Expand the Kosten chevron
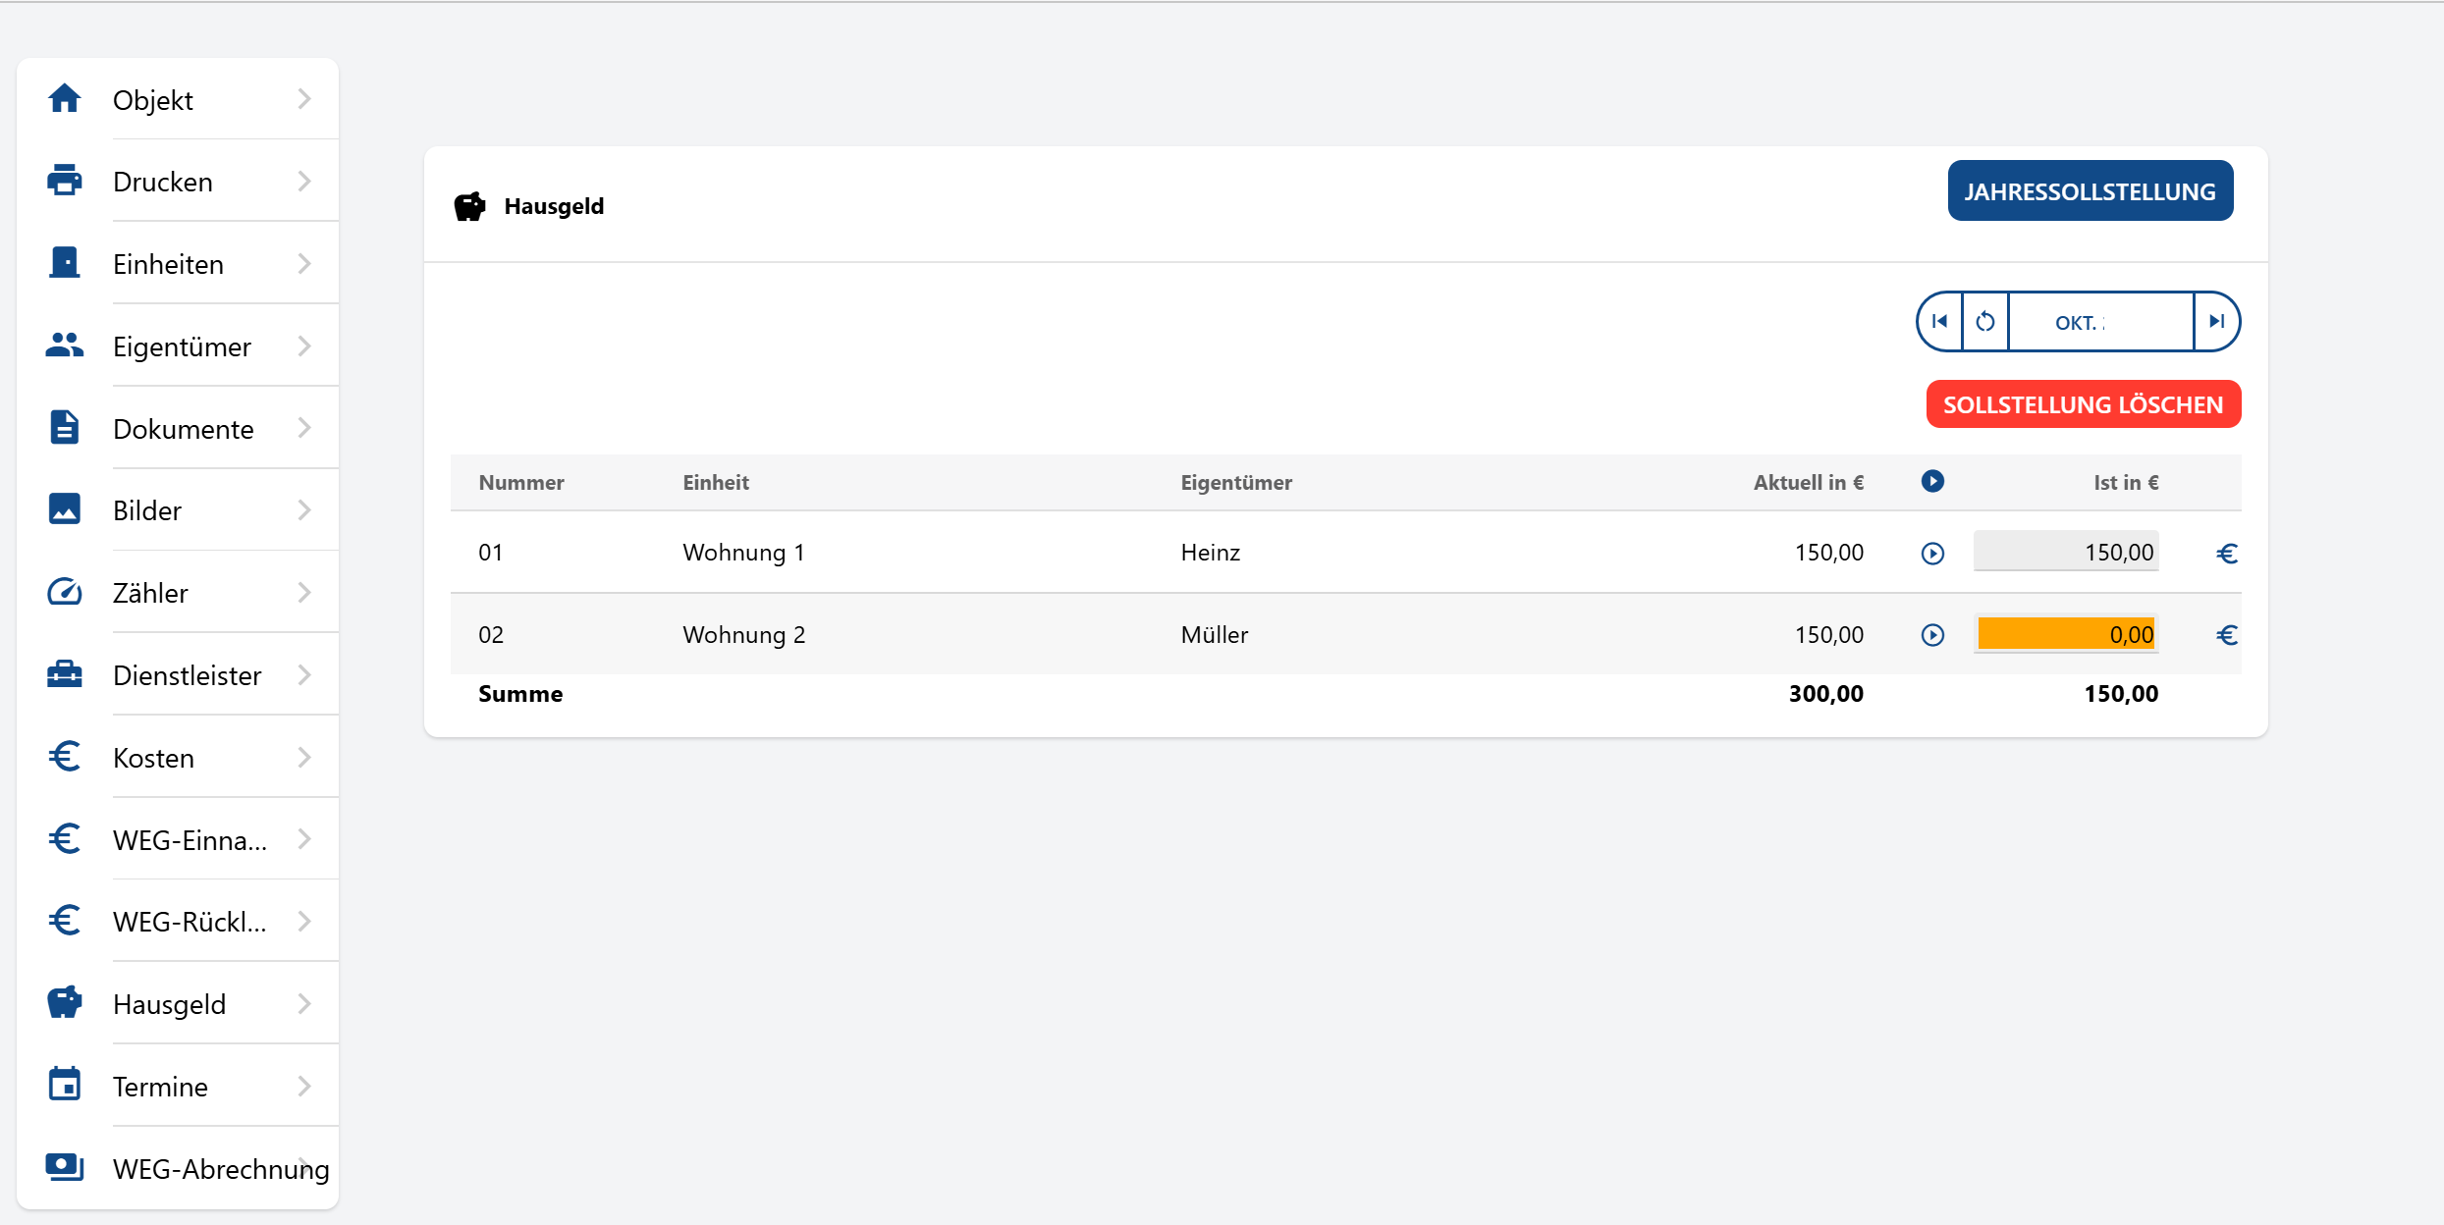 tap(304, 758)
